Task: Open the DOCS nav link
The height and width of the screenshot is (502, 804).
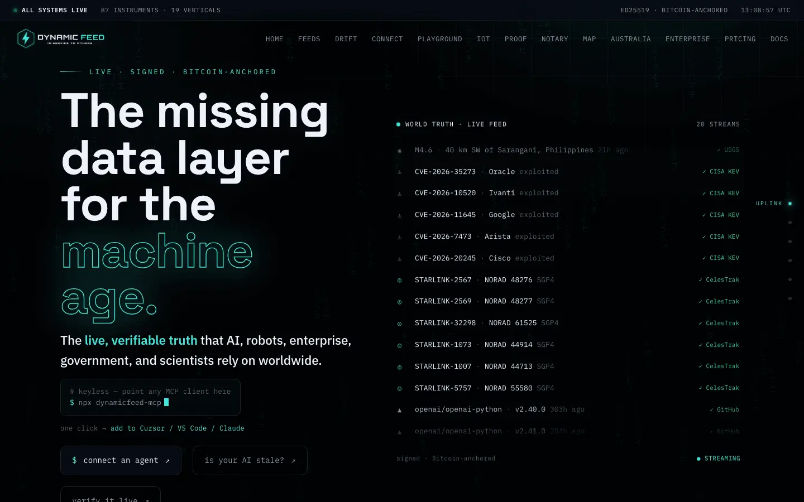Action: [779, 39]
